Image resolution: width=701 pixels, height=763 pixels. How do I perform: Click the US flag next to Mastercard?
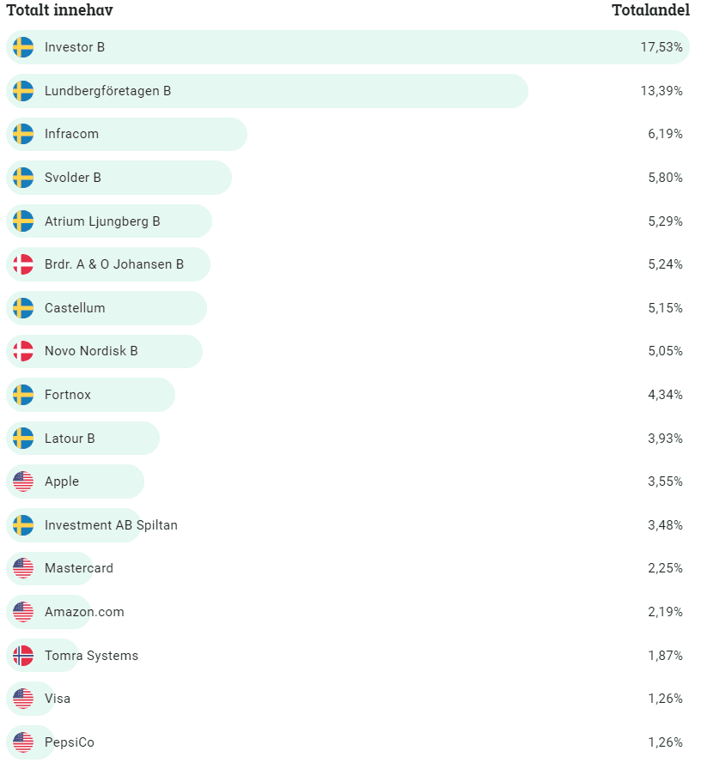23,568
